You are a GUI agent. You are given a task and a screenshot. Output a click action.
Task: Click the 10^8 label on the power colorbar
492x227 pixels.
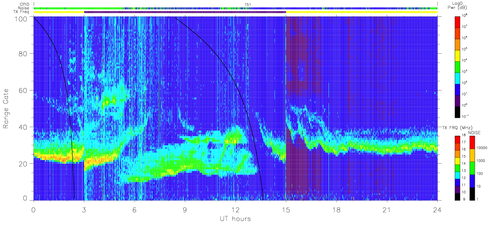(465, 16)
